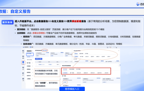
Task: Click the red <查看全部模板> text in the guide
Action: click(39, 33)
